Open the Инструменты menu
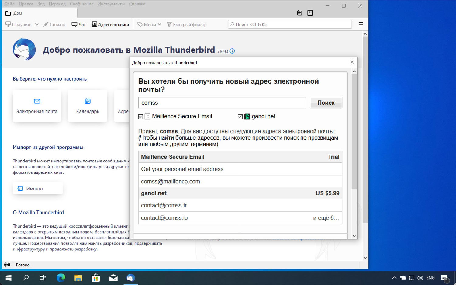Viewport: 456px width, 285px height. 111,4
